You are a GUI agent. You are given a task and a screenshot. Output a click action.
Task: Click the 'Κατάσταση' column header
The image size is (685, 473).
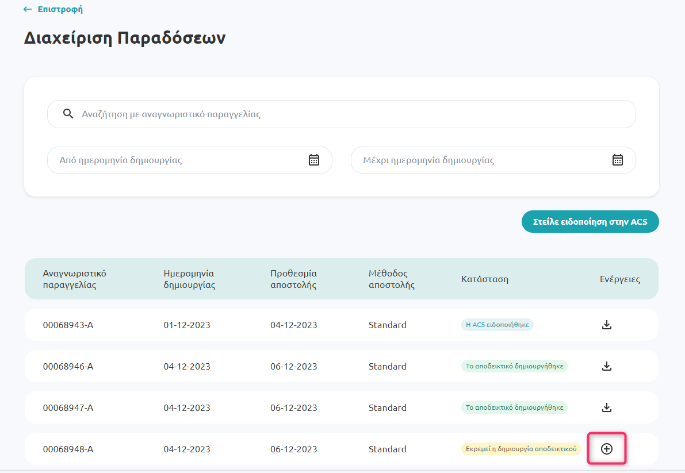click(x=485, y=279)
